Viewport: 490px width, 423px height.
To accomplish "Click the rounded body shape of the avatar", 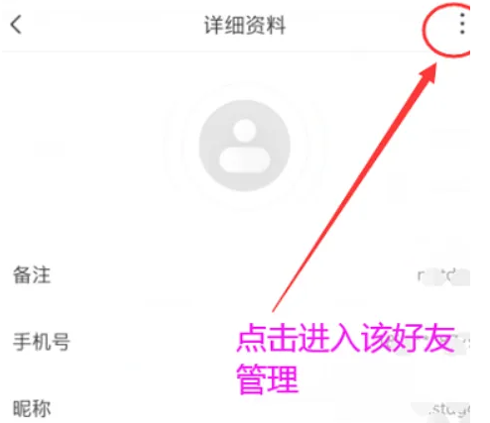I will point(245,160).
